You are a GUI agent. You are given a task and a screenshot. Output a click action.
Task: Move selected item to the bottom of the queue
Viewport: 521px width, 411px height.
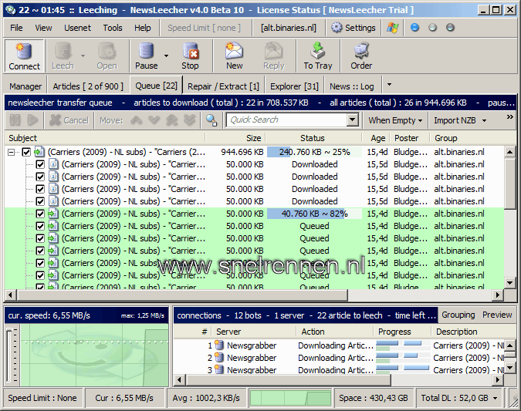(189, 120)
